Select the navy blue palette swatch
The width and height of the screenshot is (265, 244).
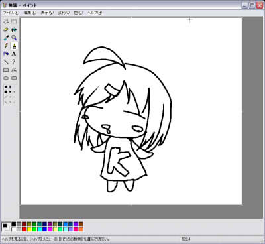pos(44,224)
